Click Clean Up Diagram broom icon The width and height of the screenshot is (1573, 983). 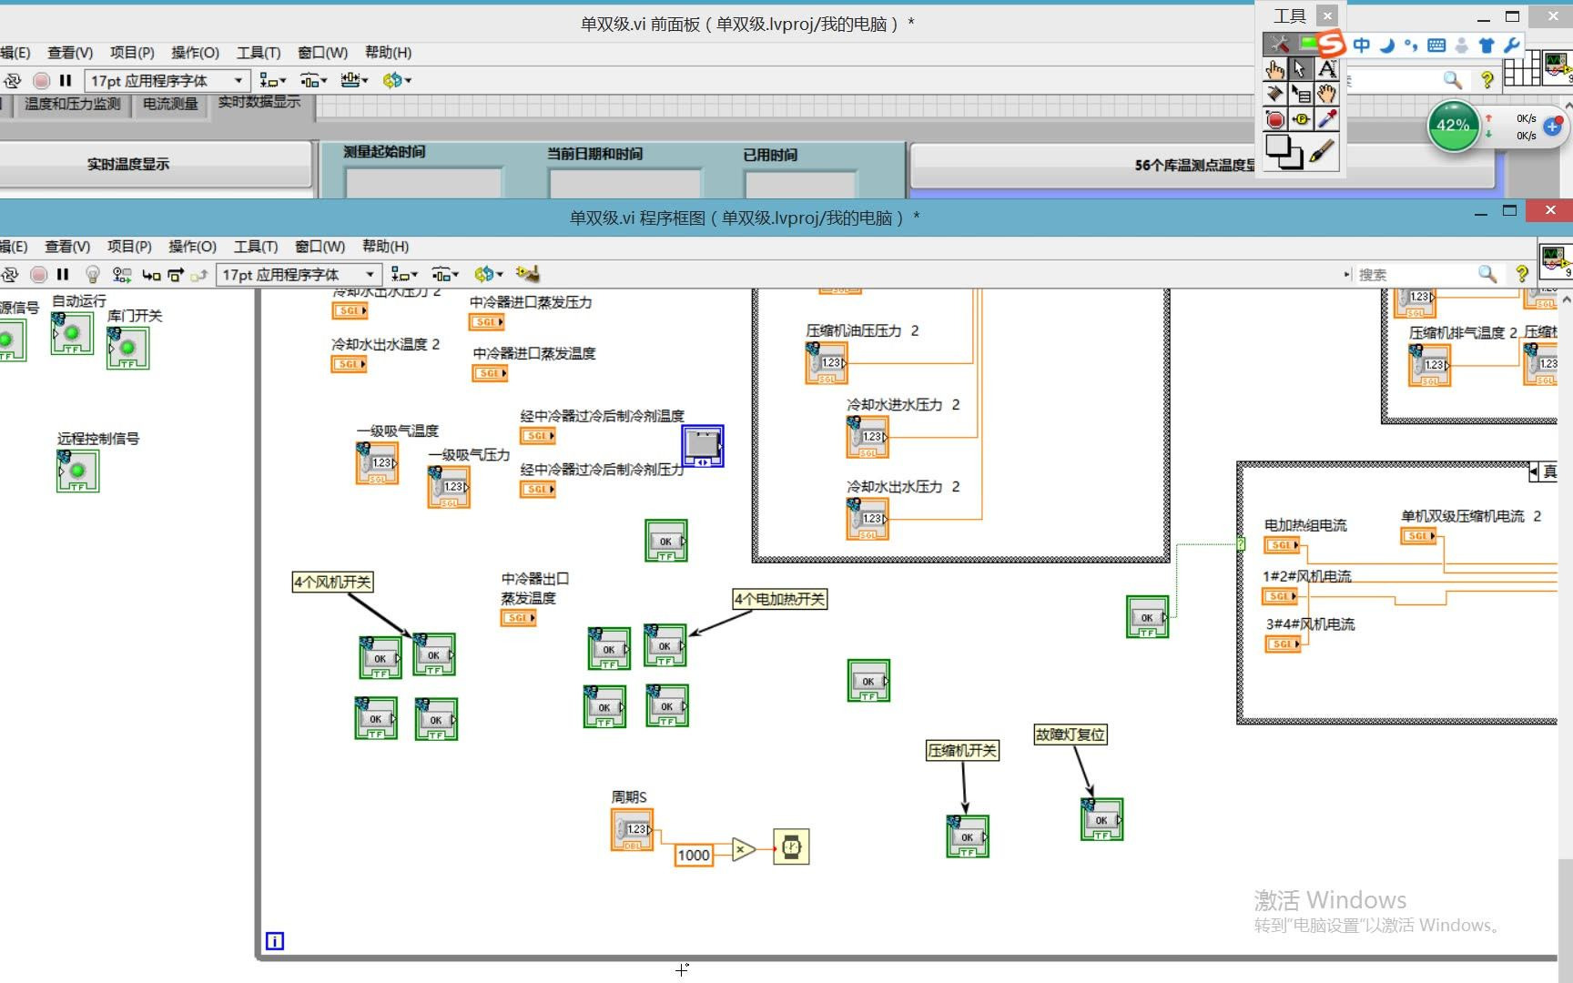click(x=527, y=273)
